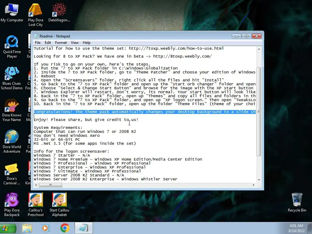This screenshot has width=312, height=234.
Task: Select Notepad taskbar button
Action: click(83, 228)
